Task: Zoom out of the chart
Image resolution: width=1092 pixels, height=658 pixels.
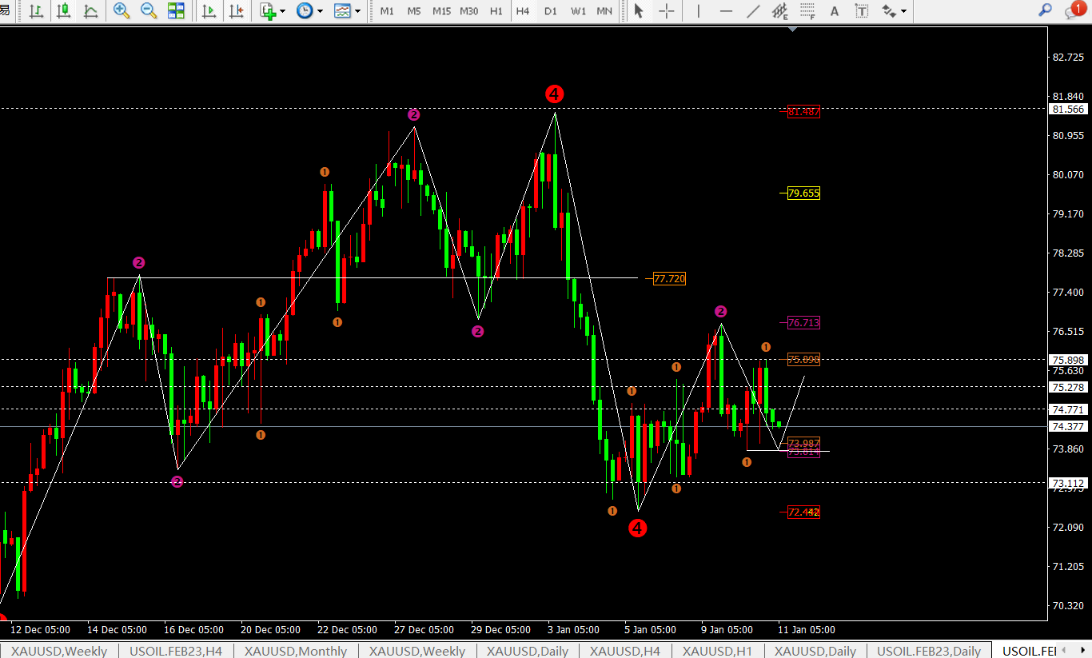Action: click(149, 11)
